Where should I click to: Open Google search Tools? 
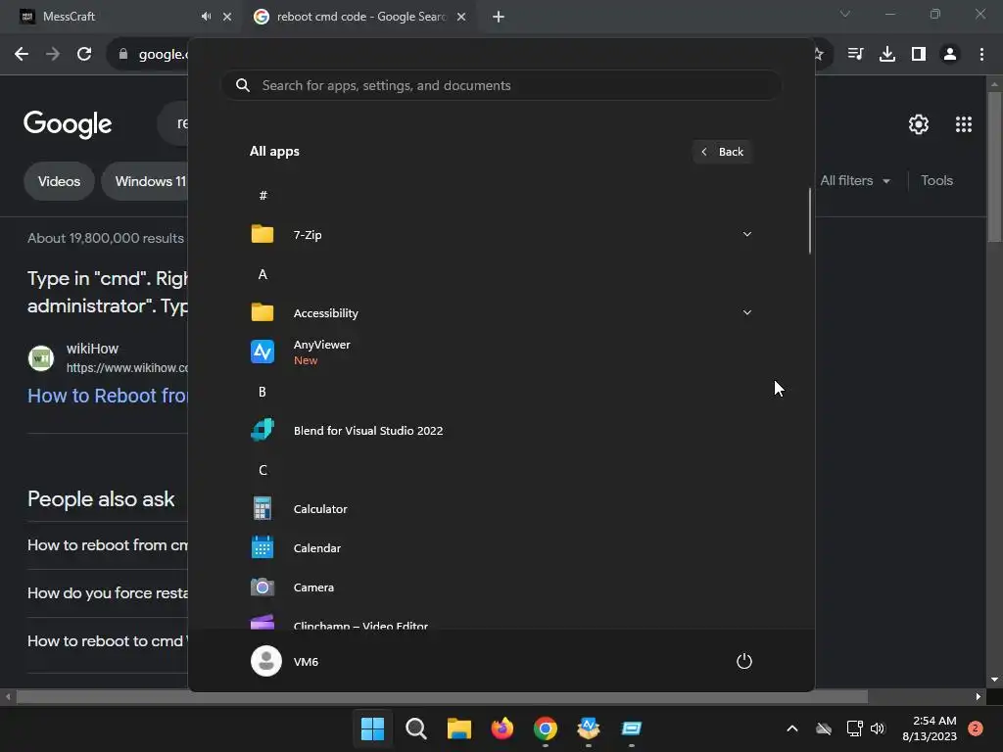(936, 181)
